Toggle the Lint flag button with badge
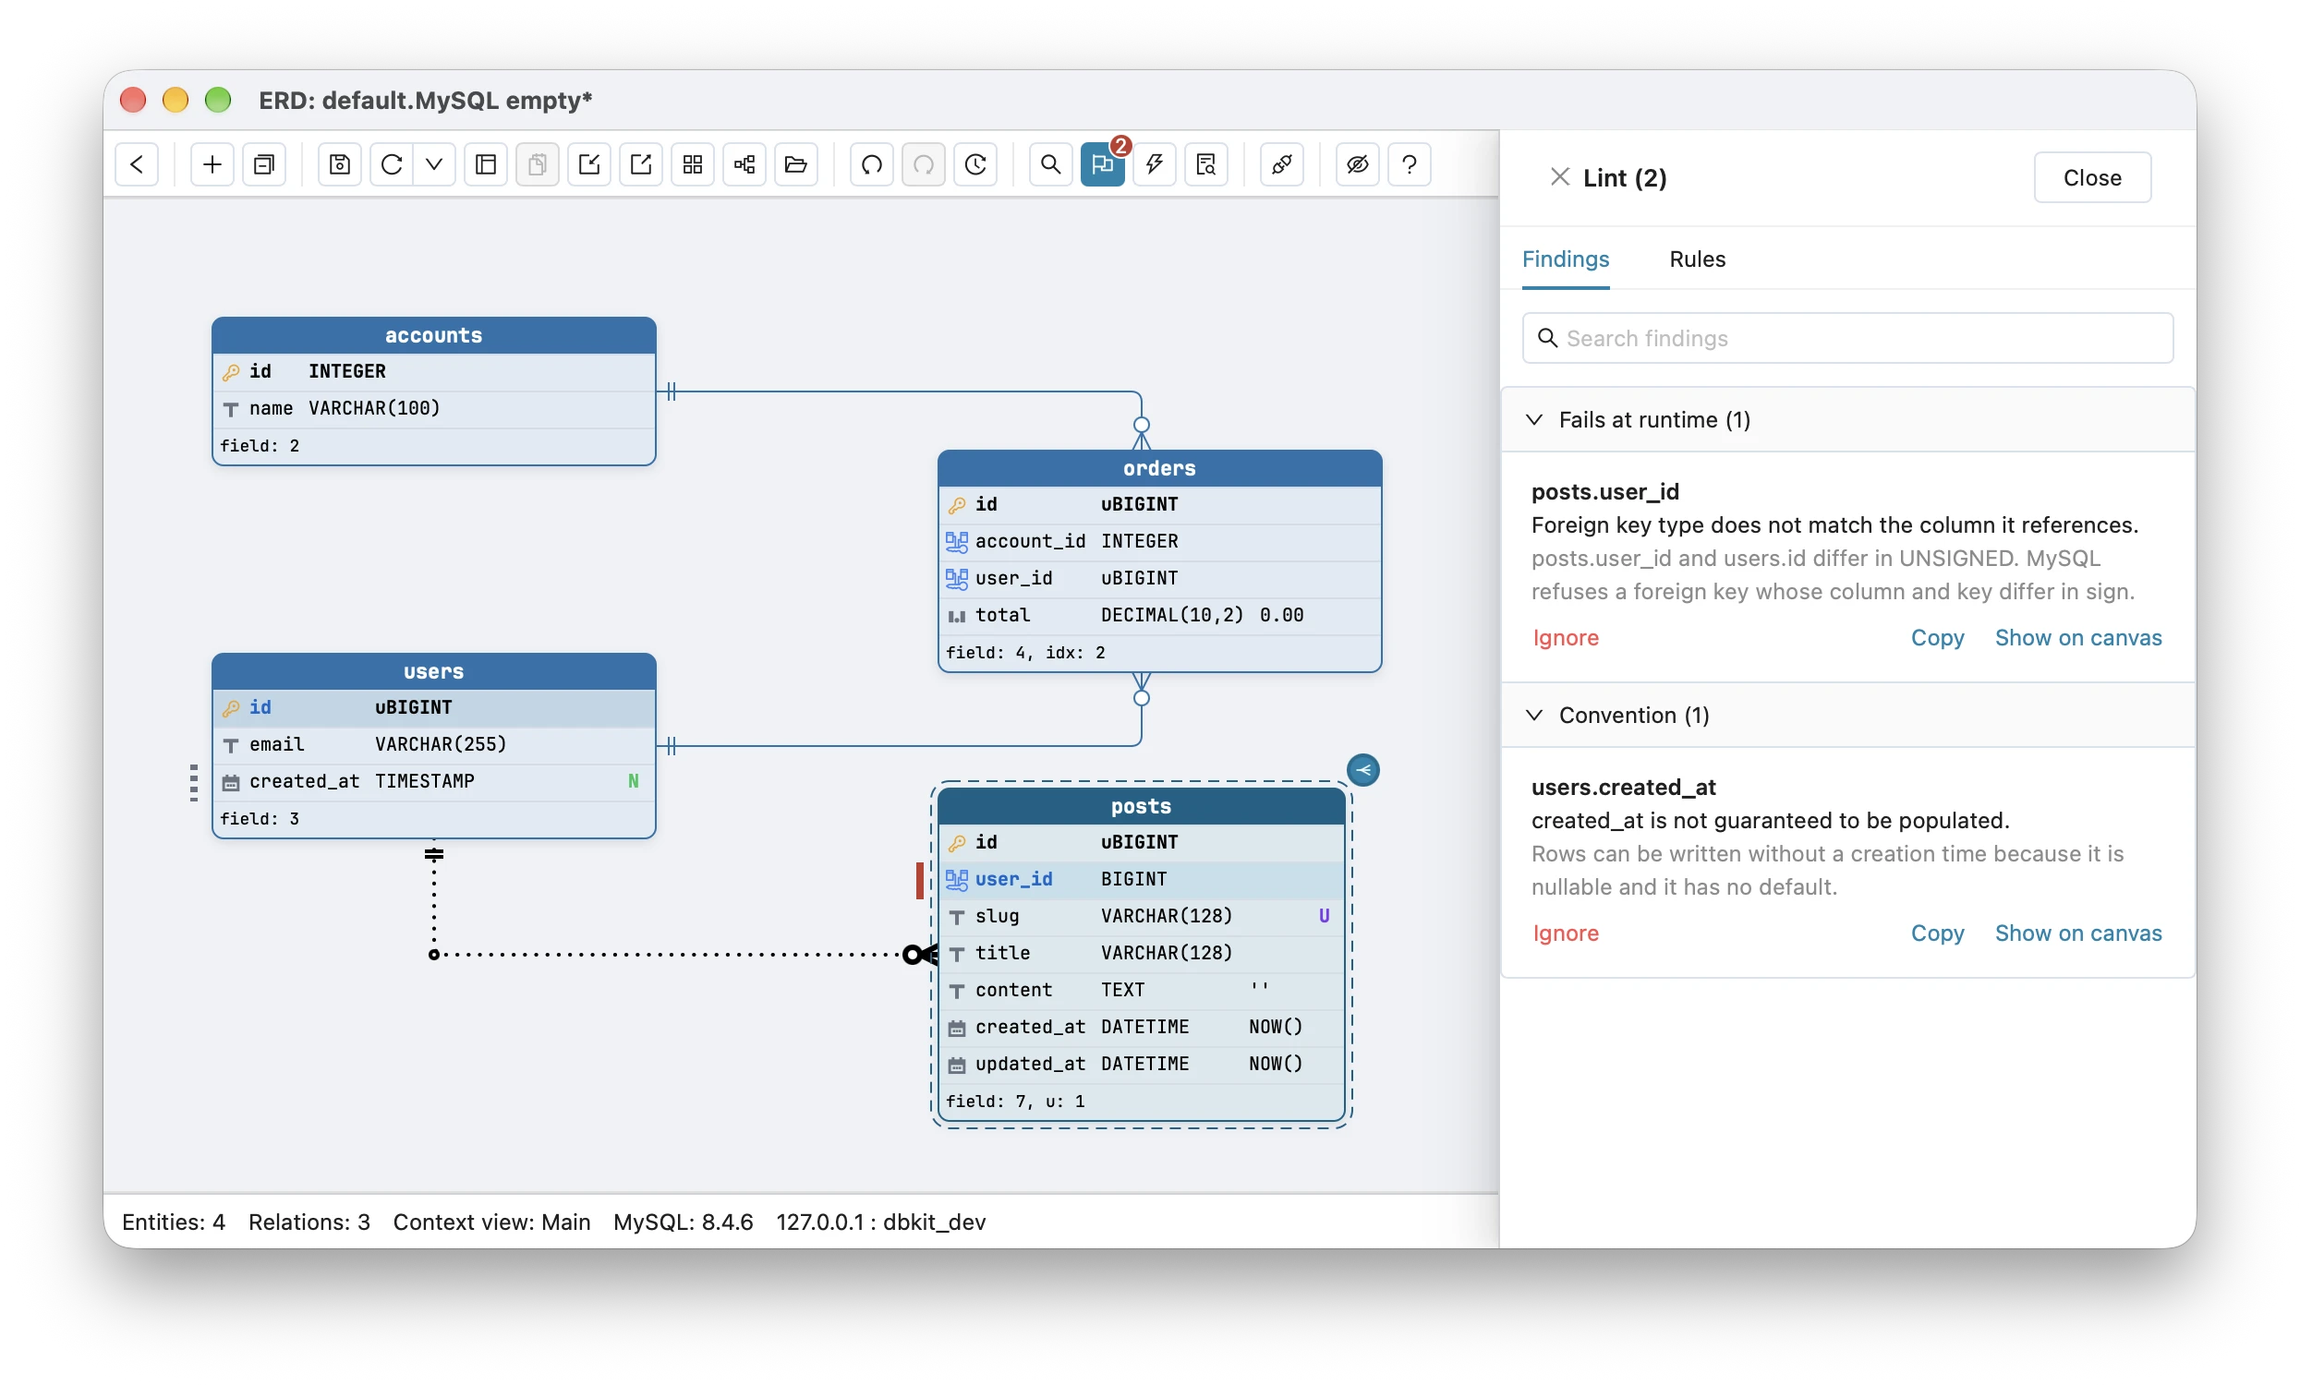The height and width of the screenshot is (1385, 2300). pyautogui.click(x=1102, y=164)
